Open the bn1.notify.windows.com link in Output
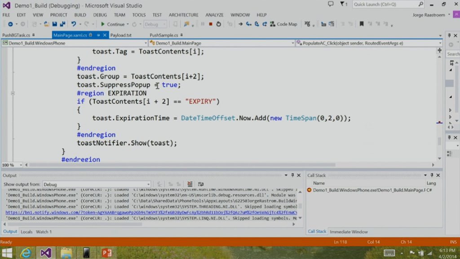This screenshot has width=460, height=259. pos(151,212)
